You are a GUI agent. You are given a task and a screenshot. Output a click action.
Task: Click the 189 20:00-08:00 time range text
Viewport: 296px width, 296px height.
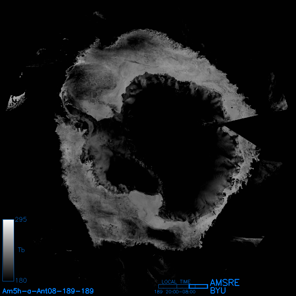pyautogui.click(x=175, y=292)
